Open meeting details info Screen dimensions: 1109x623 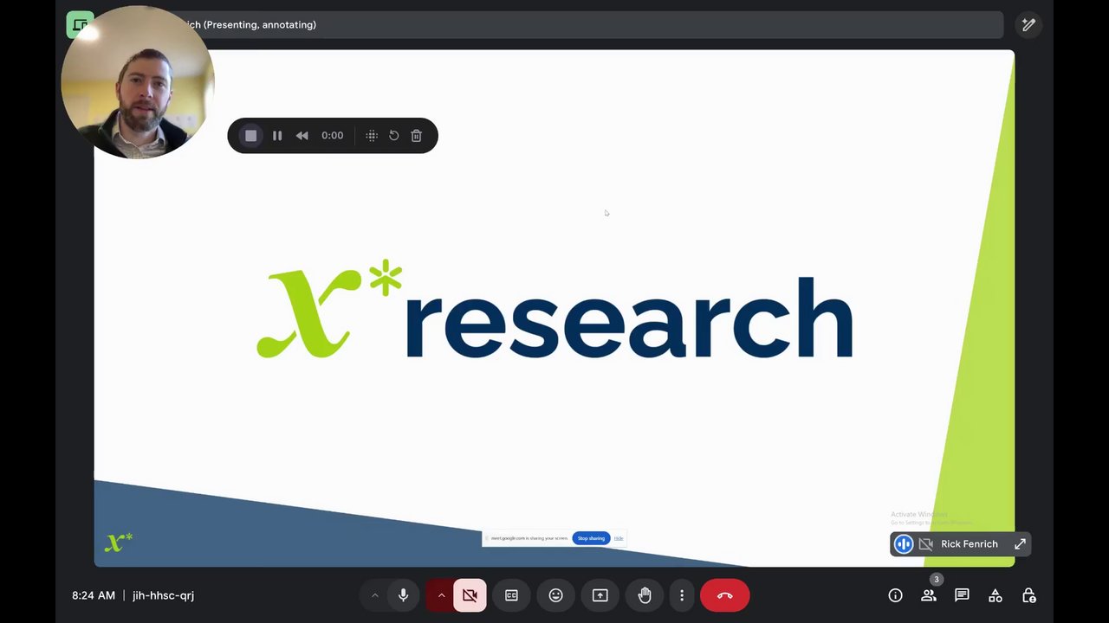click(895, 595)
